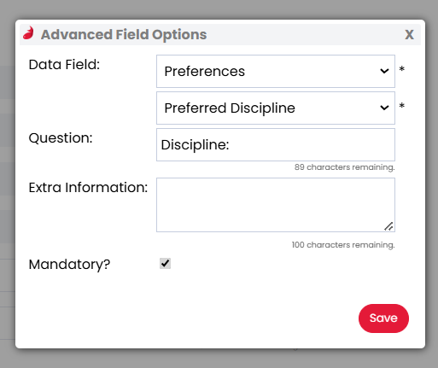
Task: Click the Advanced Field Options title text
Action: (124, 35)
